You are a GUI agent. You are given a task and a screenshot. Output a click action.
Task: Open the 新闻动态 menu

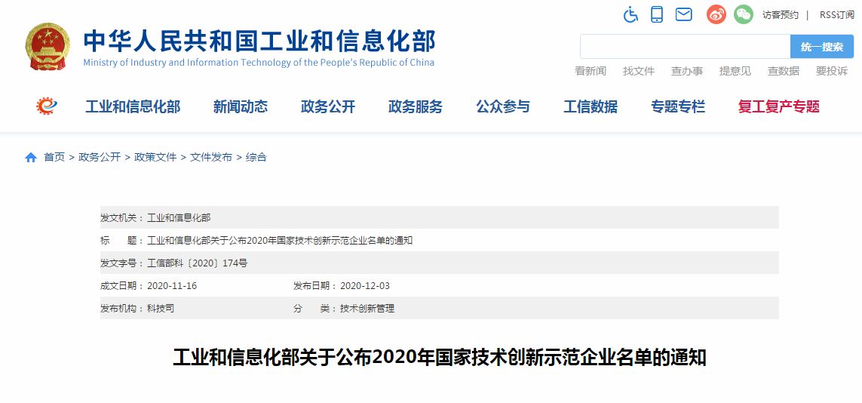(x=240, y=107)
